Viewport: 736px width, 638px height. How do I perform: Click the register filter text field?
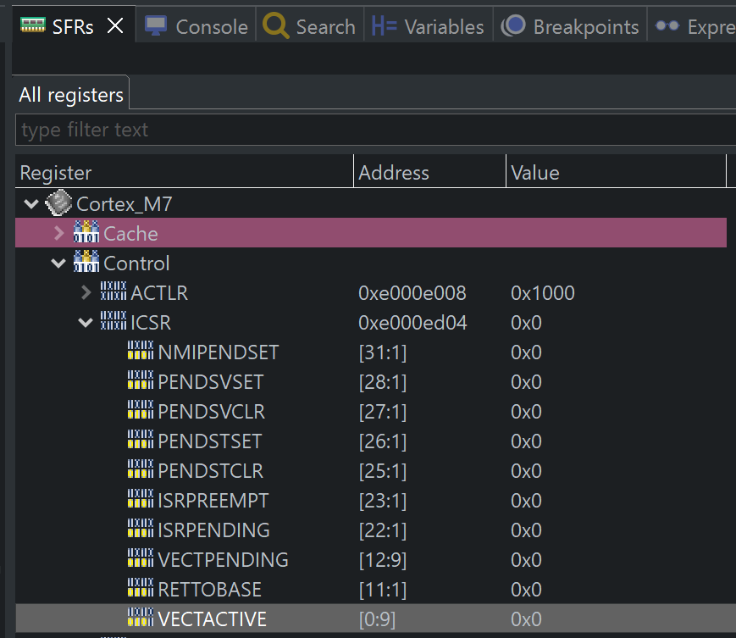(x=254, y=129)
